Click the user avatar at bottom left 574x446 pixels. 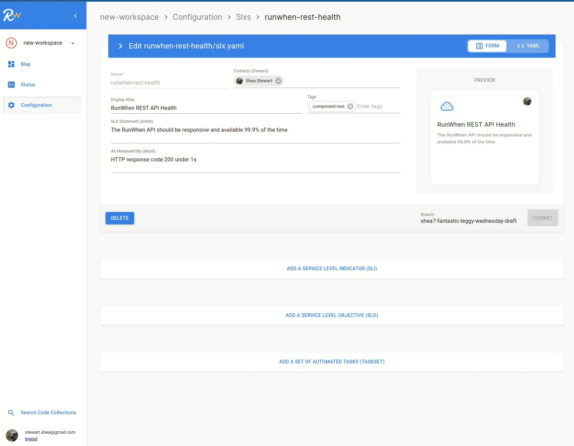pos(12,435)
